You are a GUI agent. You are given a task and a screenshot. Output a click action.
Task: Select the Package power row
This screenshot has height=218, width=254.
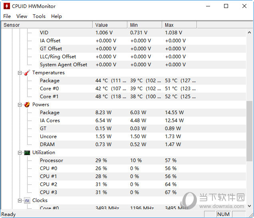coord(143,113)
